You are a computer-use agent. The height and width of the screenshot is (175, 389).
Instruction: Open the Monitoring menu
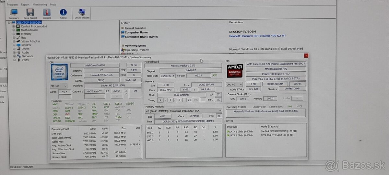[x=40, y=5]
